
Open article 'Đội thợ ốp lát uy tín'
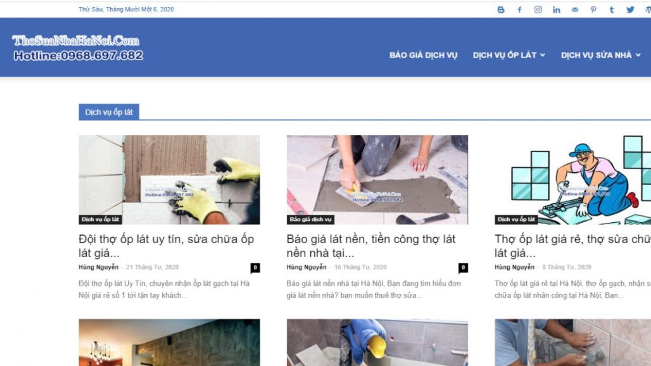point(166,246)
